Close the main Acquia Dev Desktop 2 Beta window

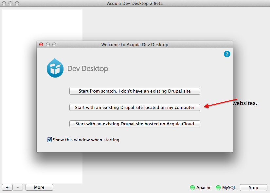[4, 3]
